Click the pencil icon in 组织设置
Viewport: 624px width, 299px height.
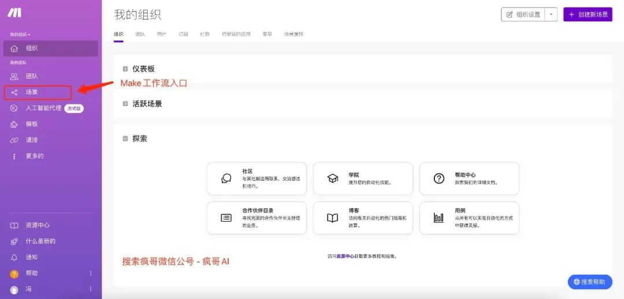[x=510, y=14]
